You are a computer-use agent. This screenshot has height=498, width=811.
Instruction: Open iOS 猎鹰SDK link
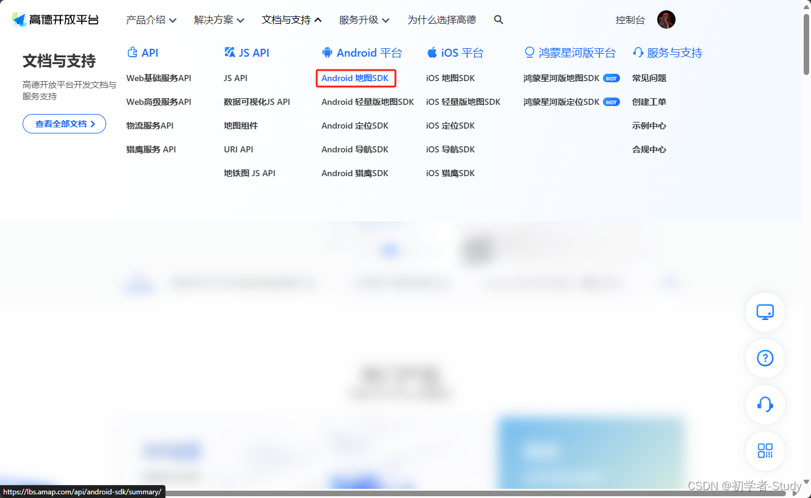(x=450, y=173)
